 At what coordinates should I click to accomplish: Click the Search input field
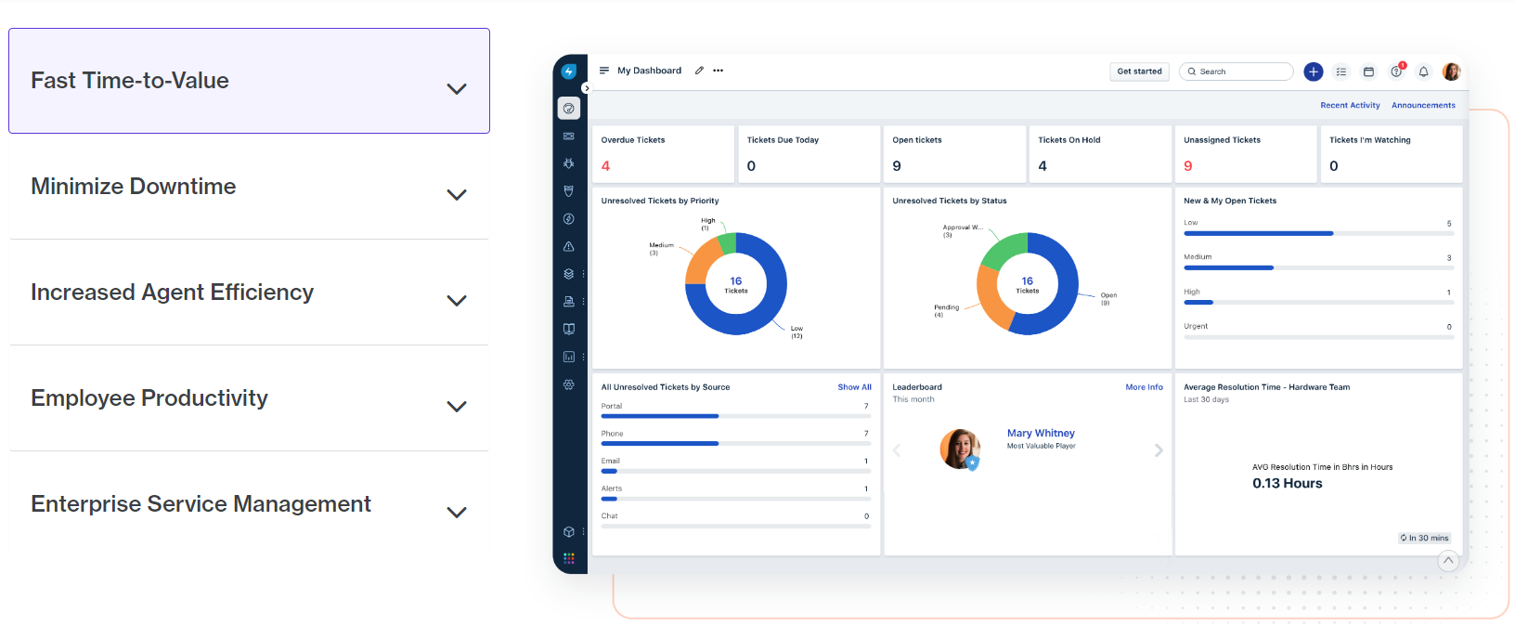[1237, 72]
